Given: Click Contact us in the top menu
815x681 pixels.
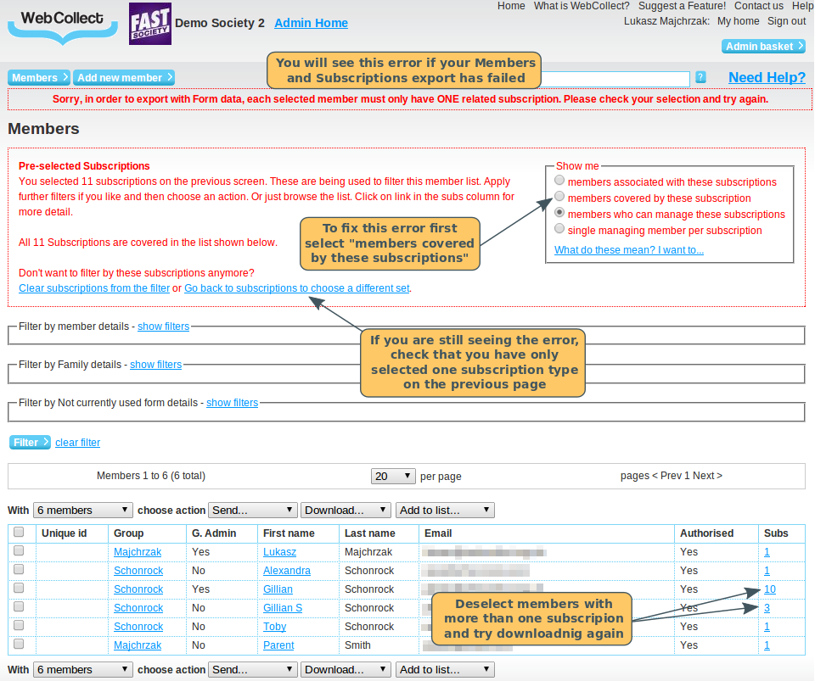Looking at the screenshot, I should pyautogui.click(x=758, y=6).
